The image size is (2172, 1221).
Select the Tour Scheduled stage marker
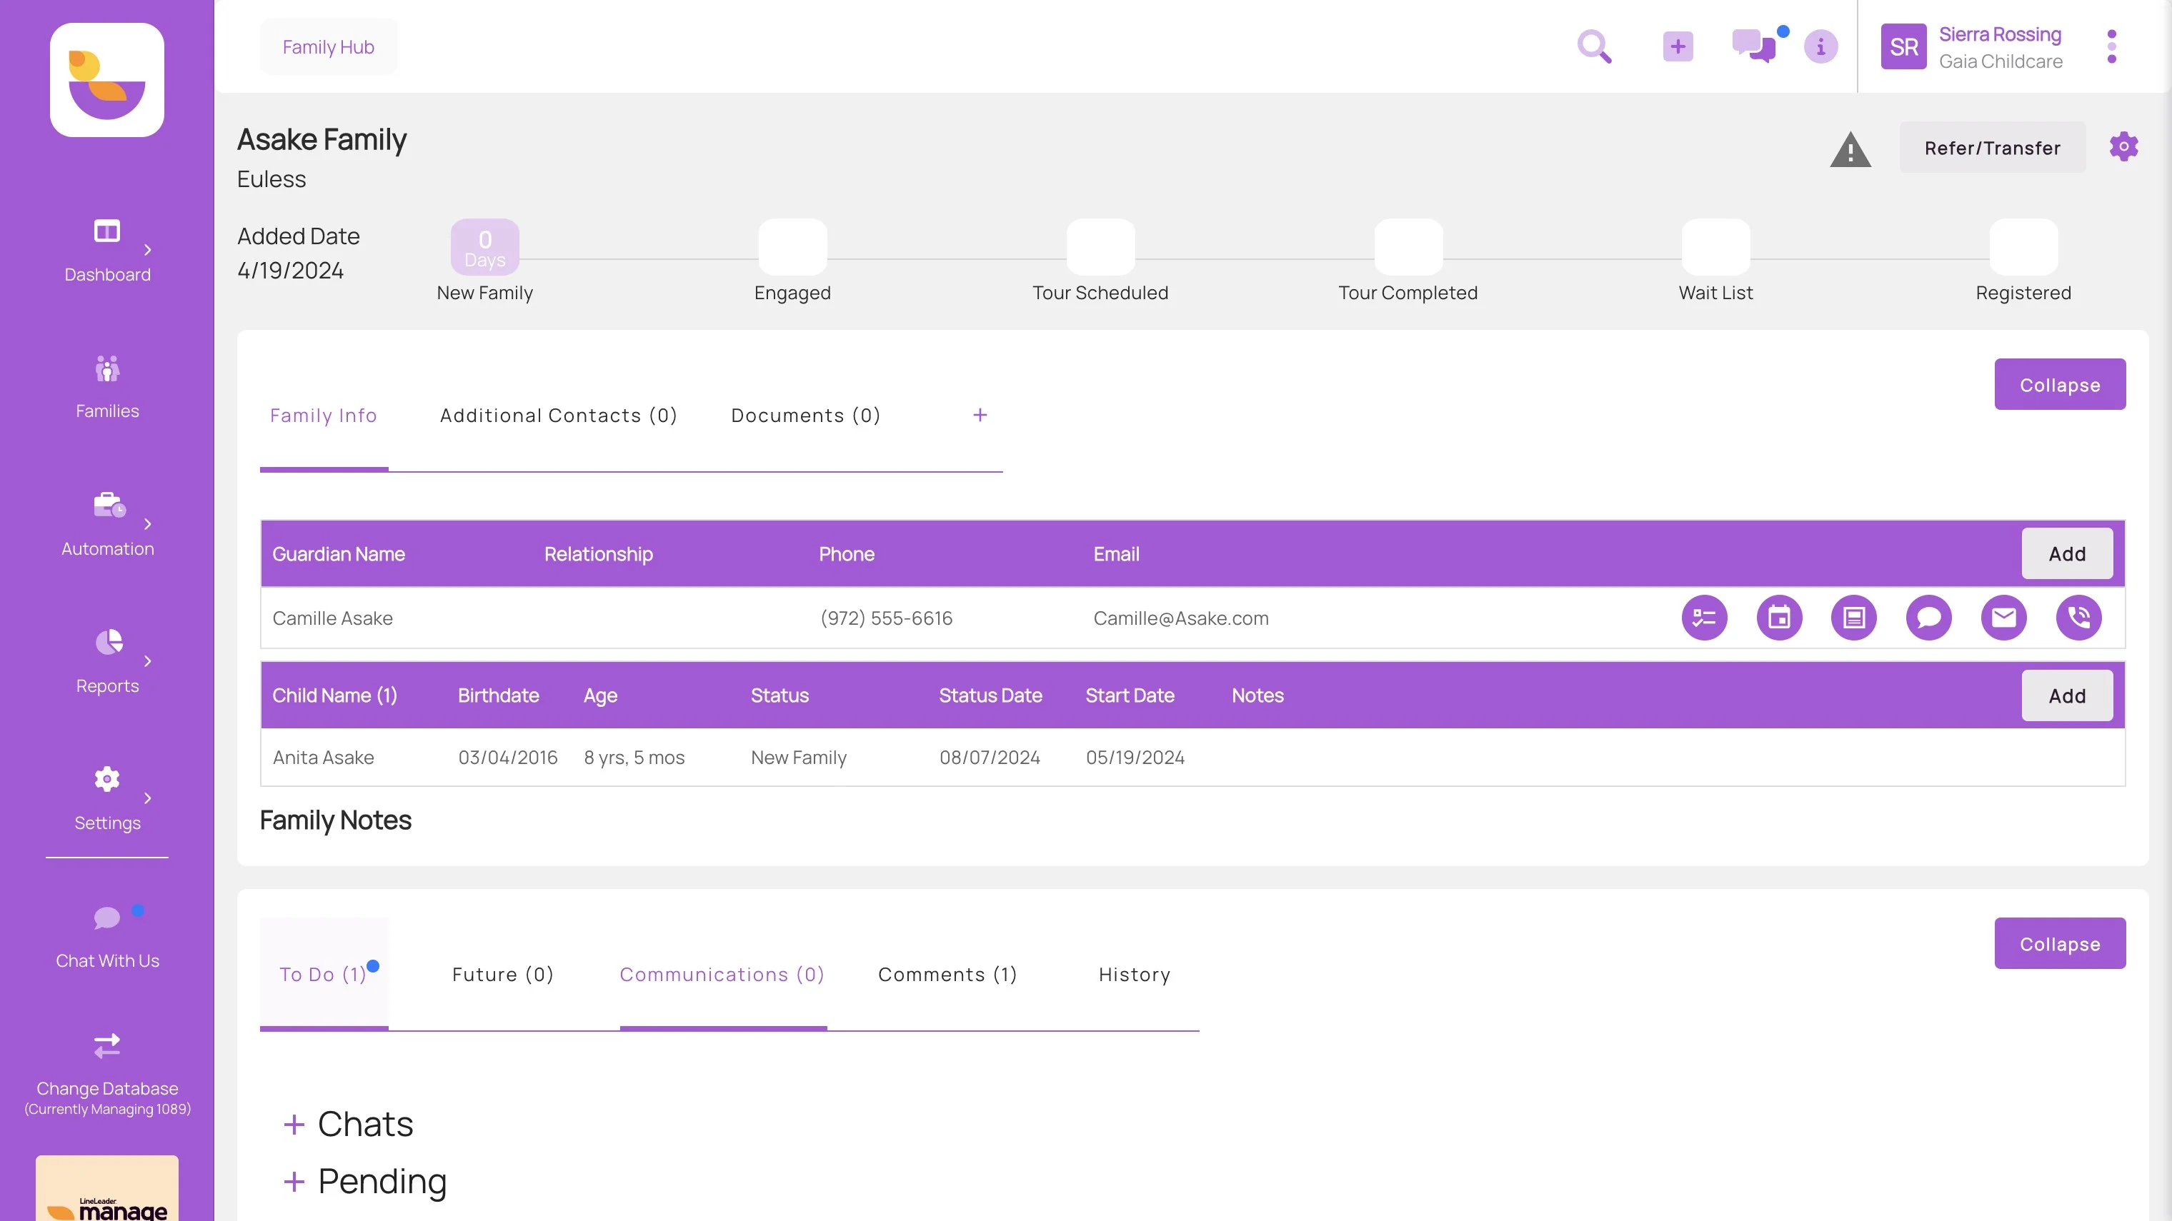1100,247
